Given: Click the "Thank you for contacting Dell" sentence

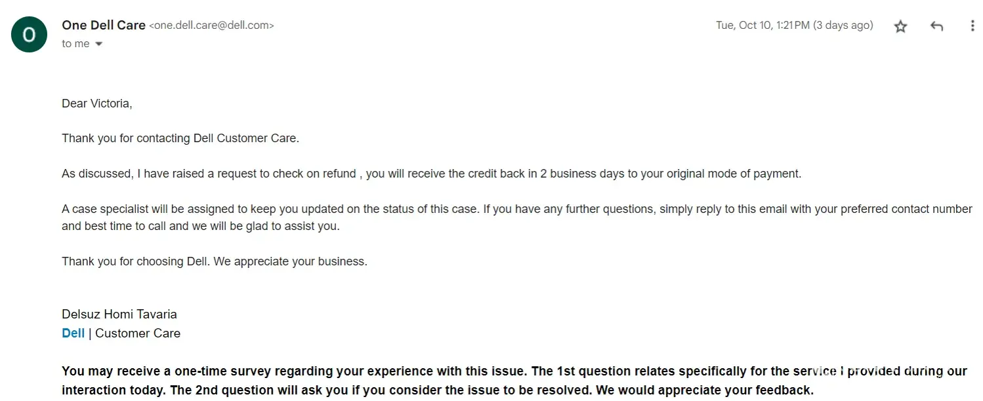Looking at the screenshot, I should 180,138.
